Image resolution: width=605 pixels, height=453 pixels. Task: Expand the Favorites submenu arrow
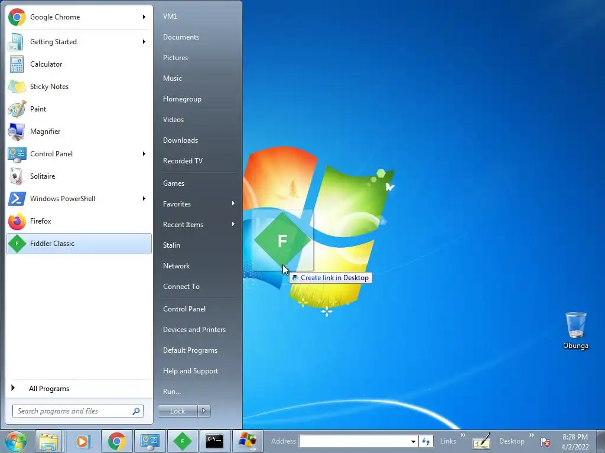233,203
